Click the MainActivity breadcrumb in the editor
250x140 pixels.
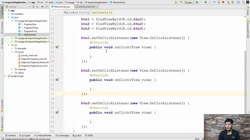[x=77, y=12]
